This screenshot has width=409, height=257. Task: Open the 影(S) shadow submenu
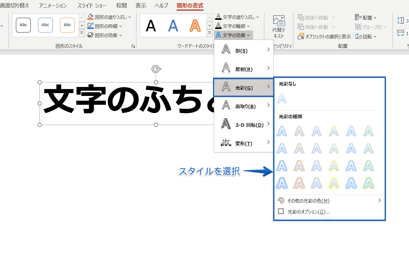click(244, 50)
